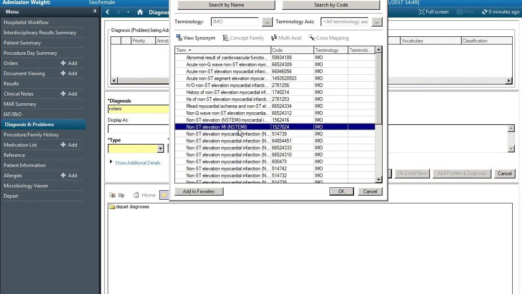Open Hospitalist Workflow from the menu
The height and width of the screenshot is (294, 522).
coord(26,22)
